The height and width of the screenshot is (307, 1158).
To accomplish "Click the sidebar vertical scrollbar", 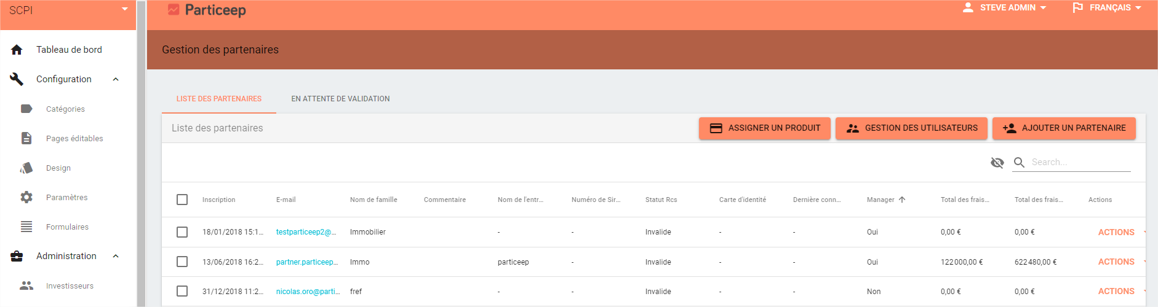I will [x=141, y=153].
